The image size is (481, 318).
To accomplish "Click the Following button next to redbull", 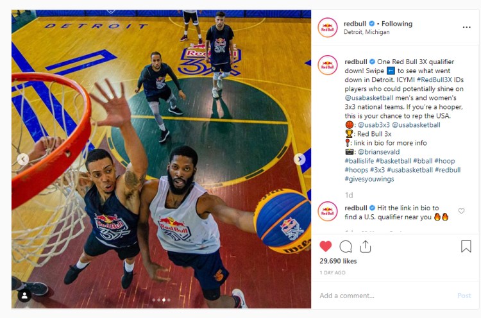I will pyautogui.click(x=396, y=24).
